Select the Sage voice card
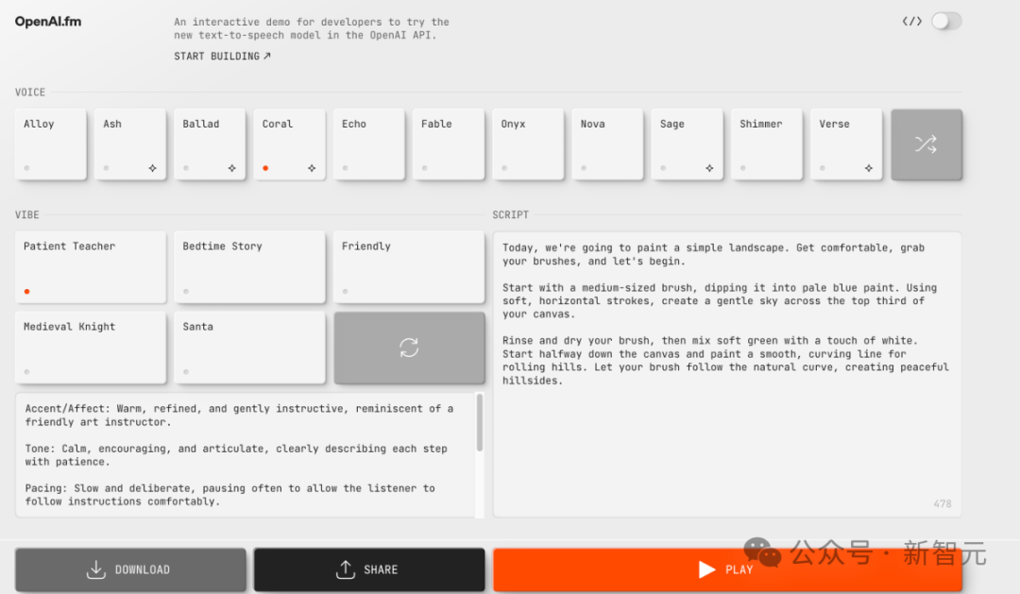Screen dimensions: 1020x594 tap(687, 144)
